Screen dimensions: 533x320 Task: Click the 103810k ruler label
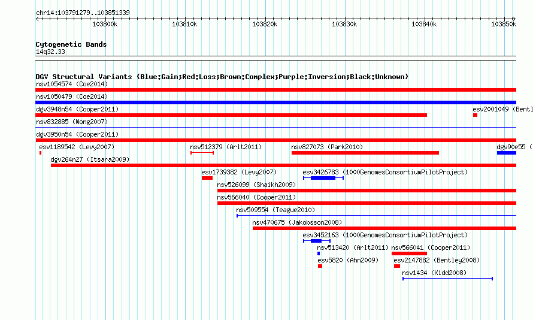(x=184, y=24)
